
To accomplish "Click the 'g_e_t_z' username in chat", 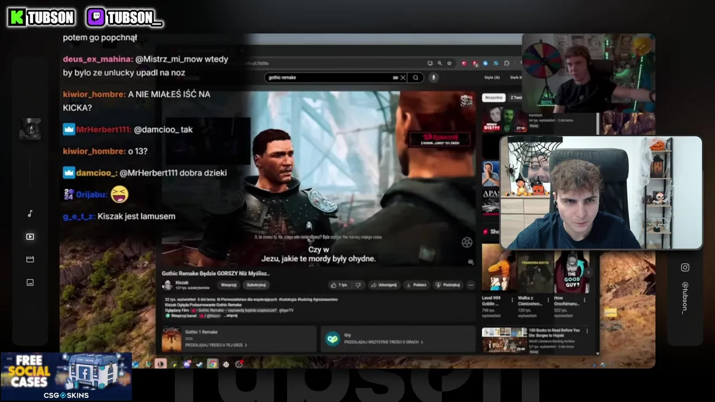I will [x=79, y=217].
